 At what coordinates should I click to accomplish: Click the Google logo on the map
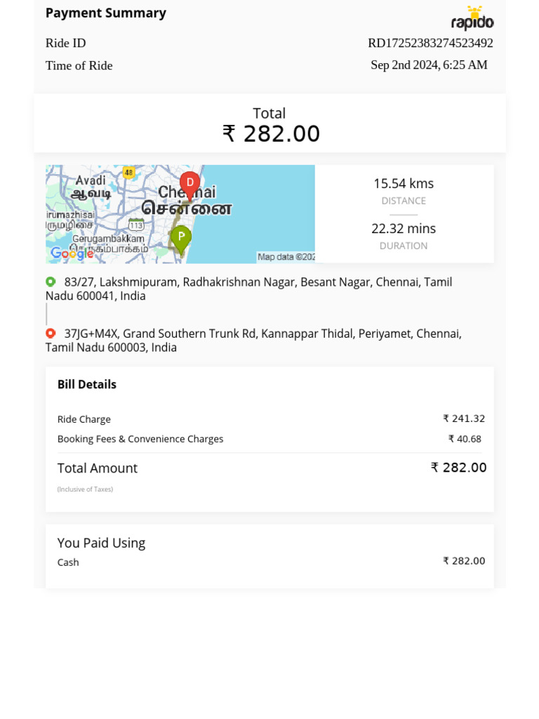point(72,253)
